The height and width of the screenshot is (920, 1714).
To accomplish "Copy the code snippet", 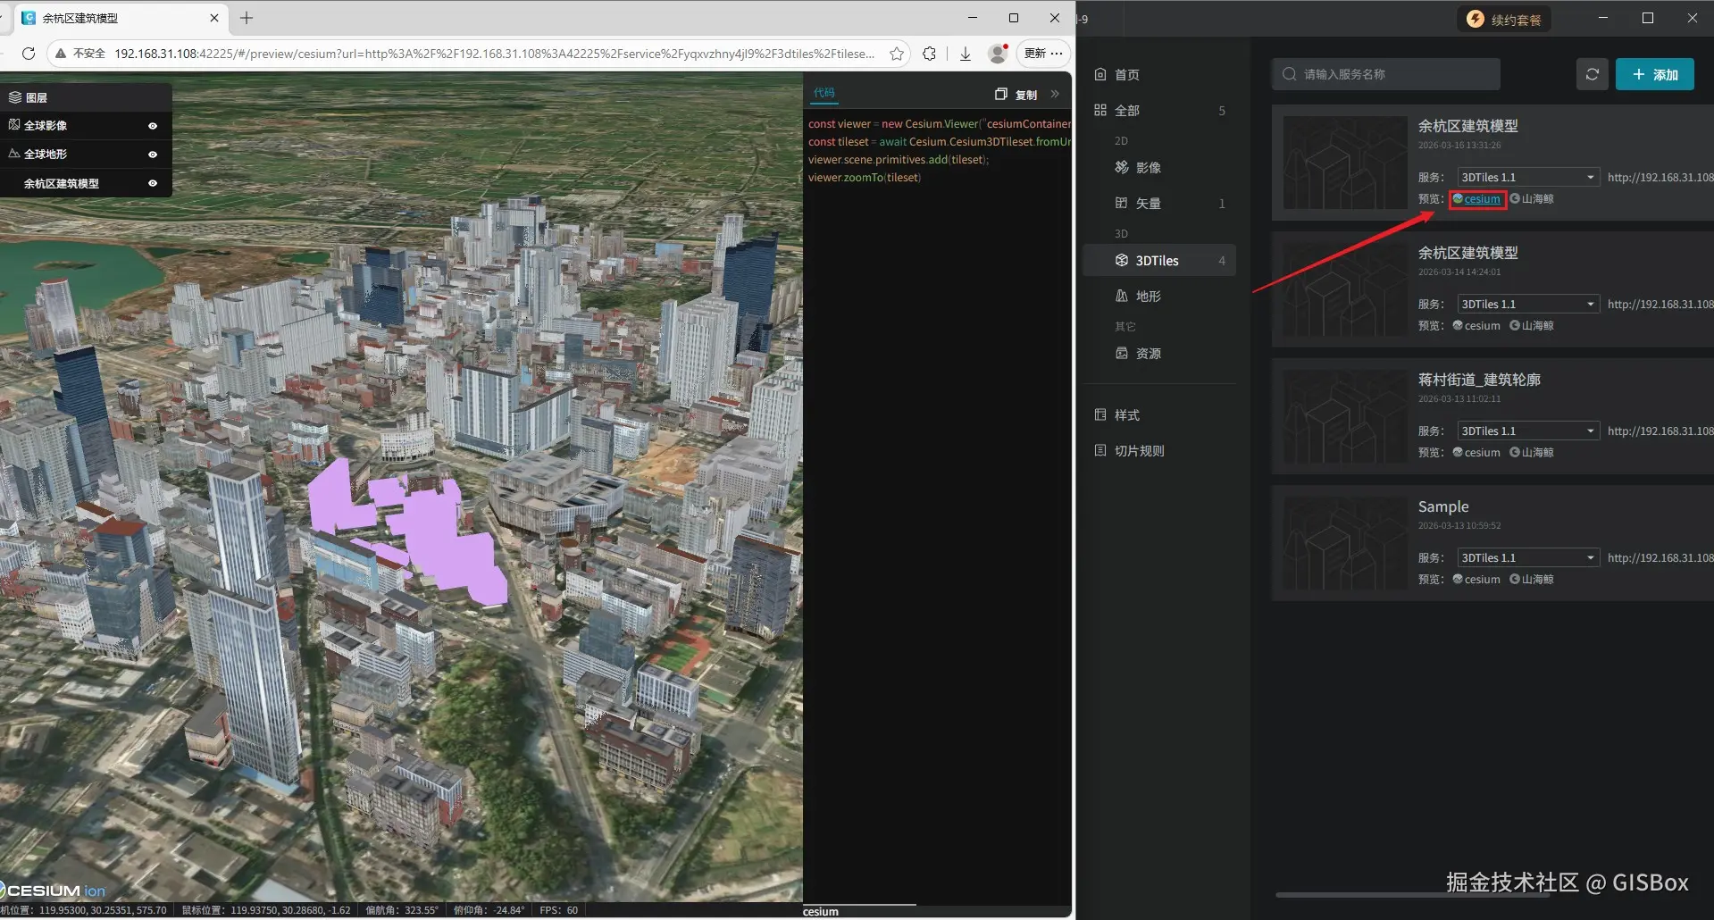I will [x=1016, y=94].
